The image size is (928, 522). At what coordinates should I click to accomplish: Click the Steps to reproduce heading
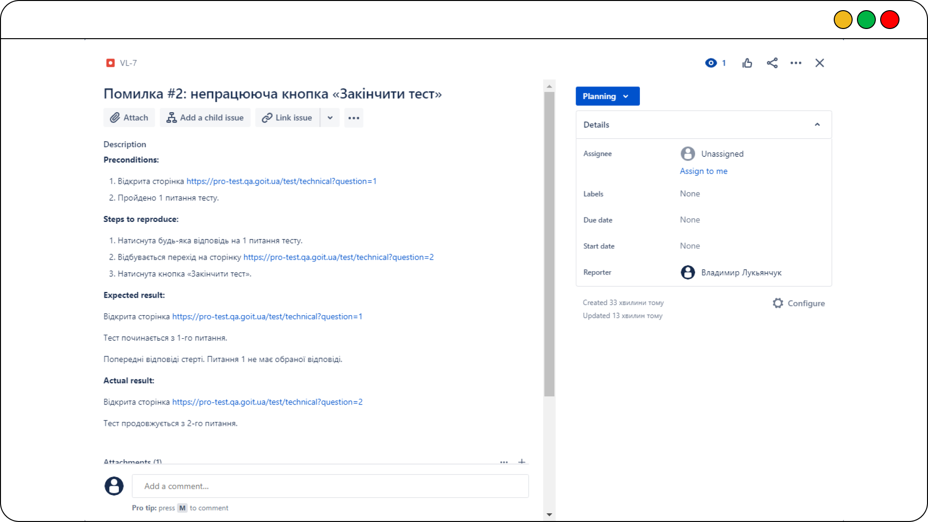141,219
